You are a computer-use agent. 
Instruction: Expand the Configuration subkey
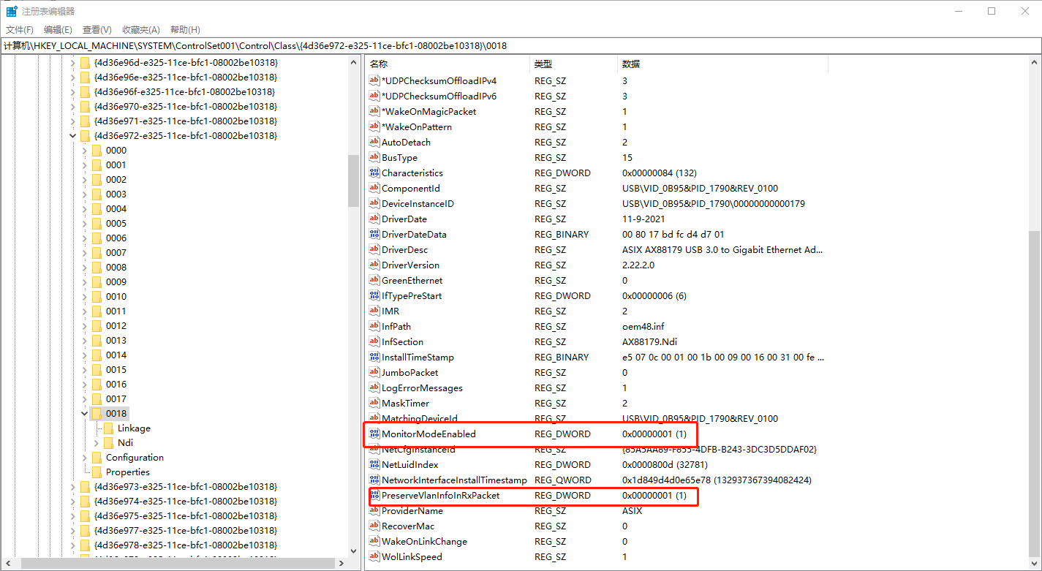[84, 457]
